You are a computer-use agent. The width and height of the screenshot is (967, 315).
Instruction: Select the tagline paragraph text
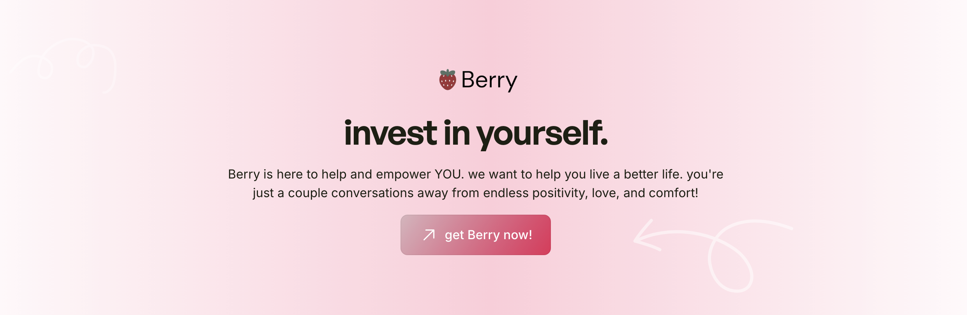tap(475, 184)
